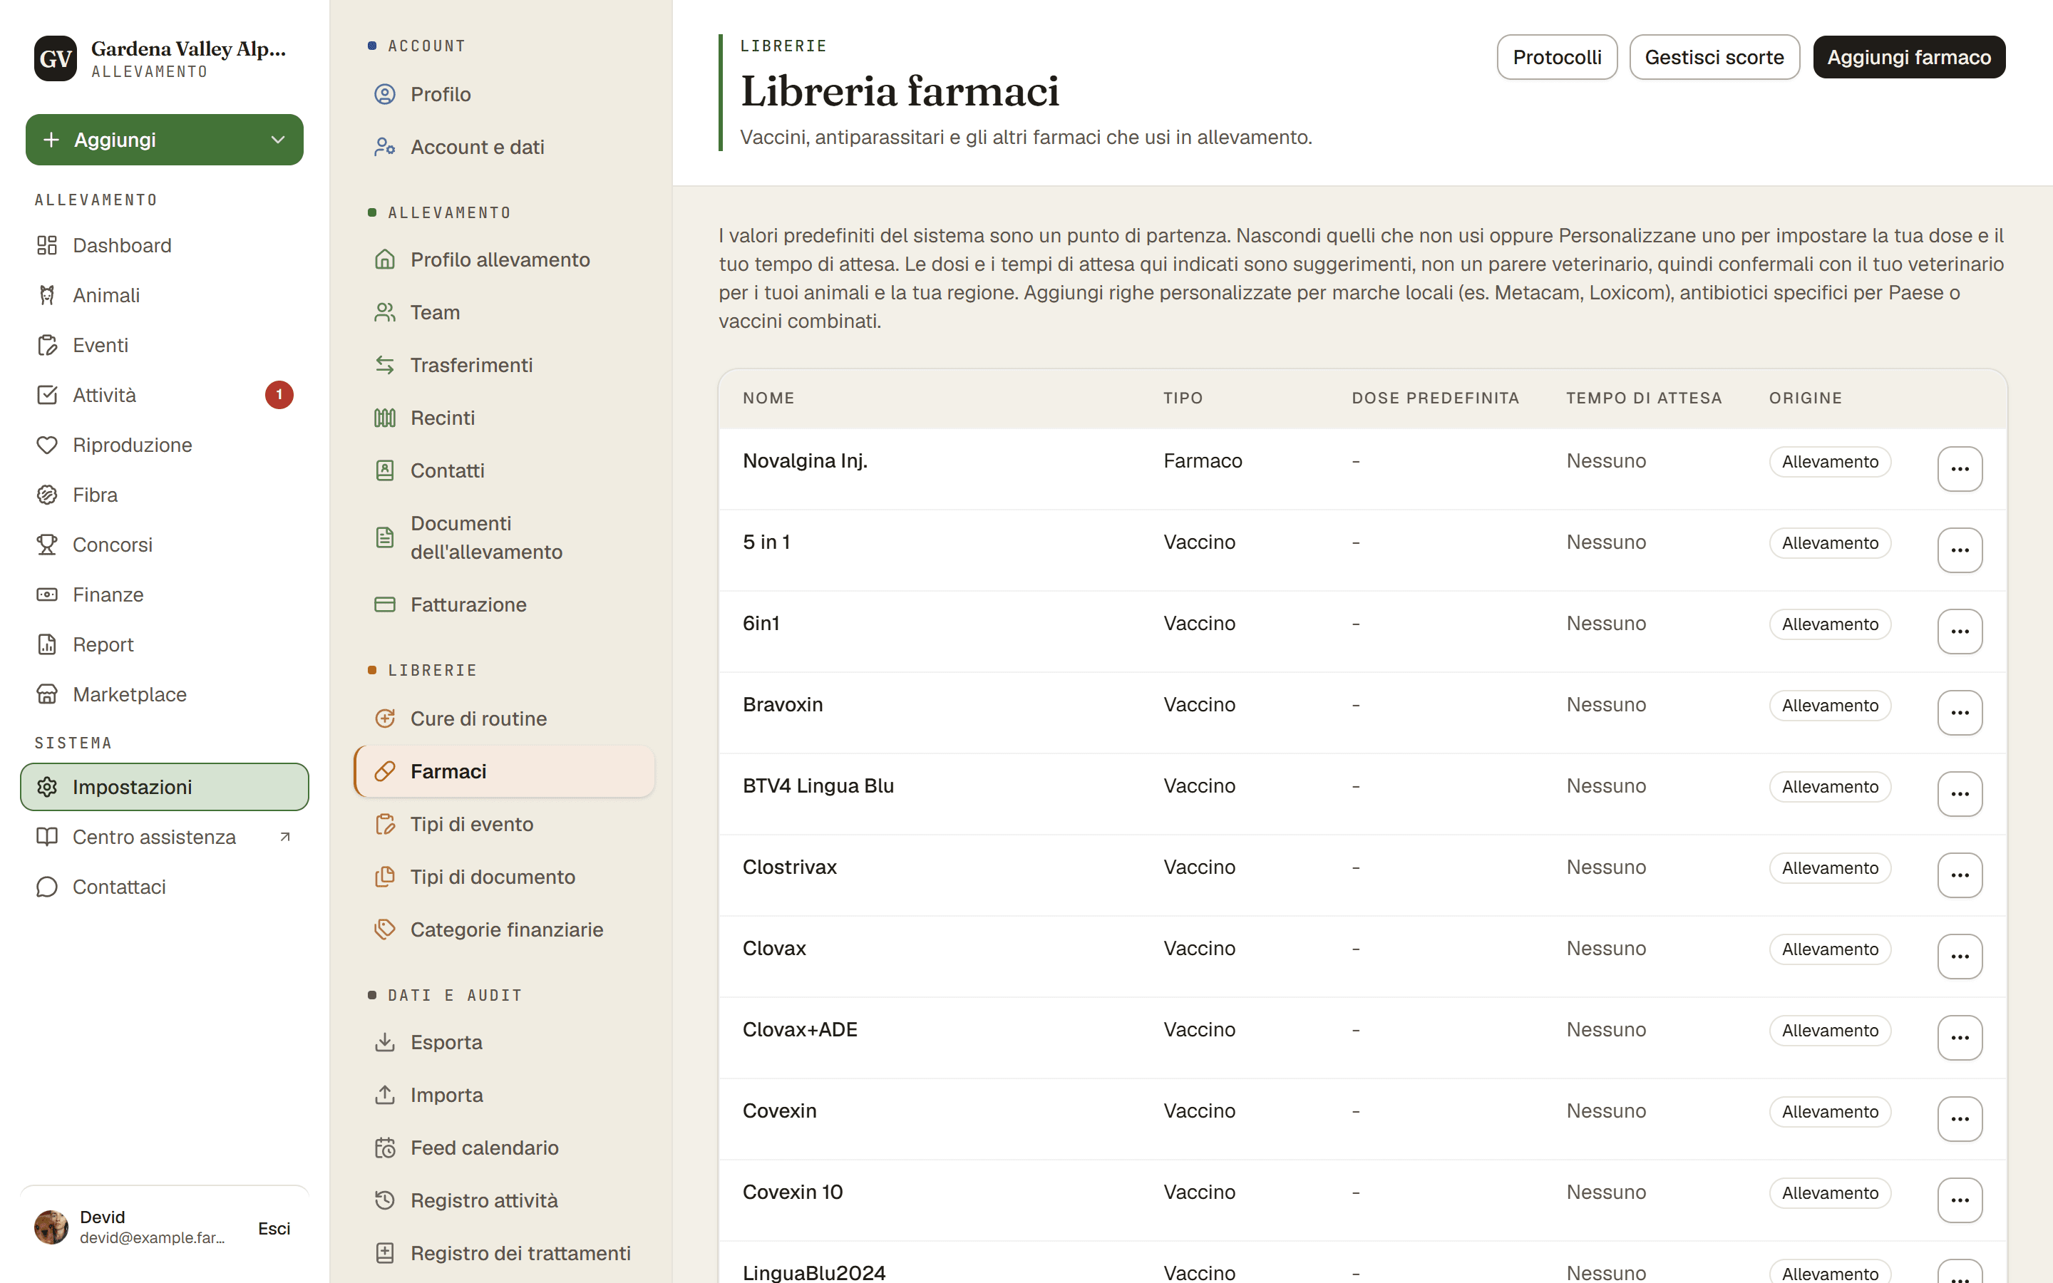This screenshot has width=2053, height=1283.
Task: Click the Tempo di attesa column header
Action: coord(1643,398)
